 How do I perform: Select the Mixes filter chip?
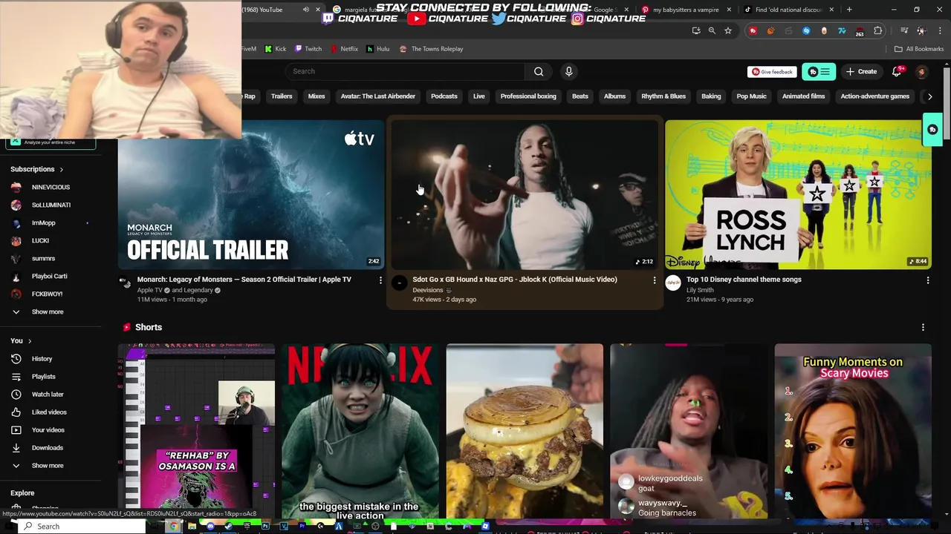click(x=317, y=96)
